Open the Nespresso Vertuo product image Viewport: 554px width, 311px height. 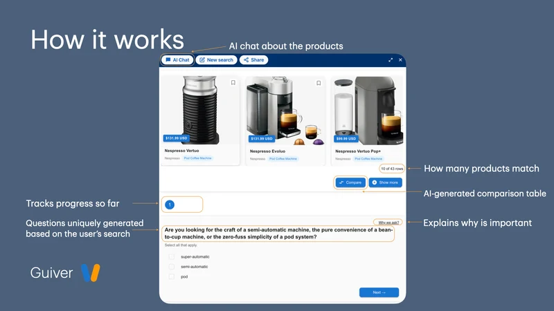tap(200, 110)
